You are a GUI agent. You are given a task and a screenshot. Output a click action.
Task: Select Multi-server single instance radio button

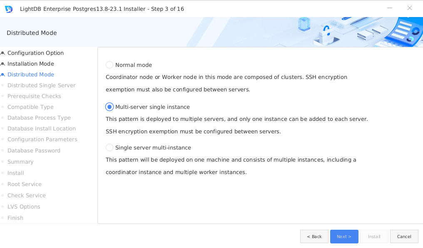[x=109, y=107]
